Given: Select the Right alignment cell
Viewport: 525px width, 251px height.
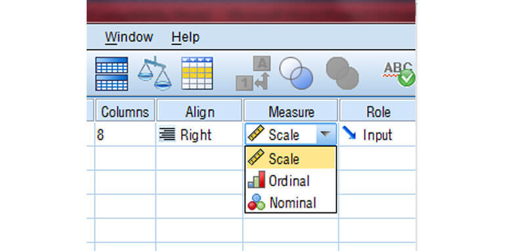Looking at the screenshot, I should click(x=199, y=135).
